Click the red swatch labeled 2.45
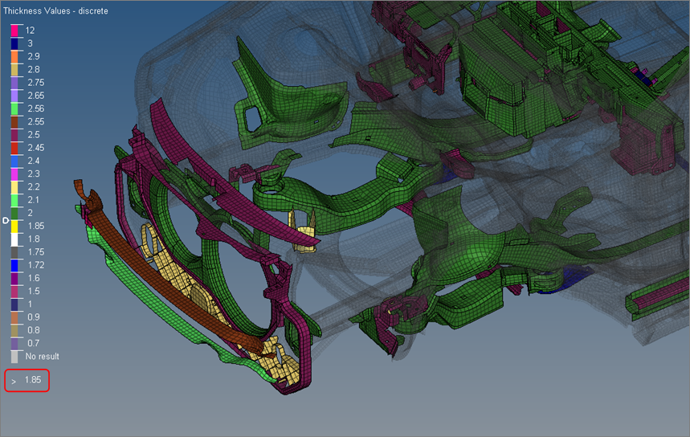The width and height of the screenshot is (690, 437). coord(14,148)
